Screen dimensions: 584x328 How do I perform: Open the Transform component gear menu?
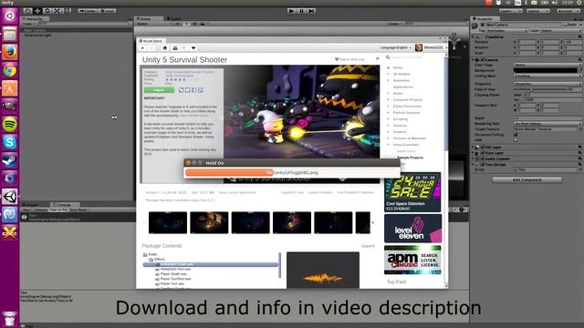point(580,36)
